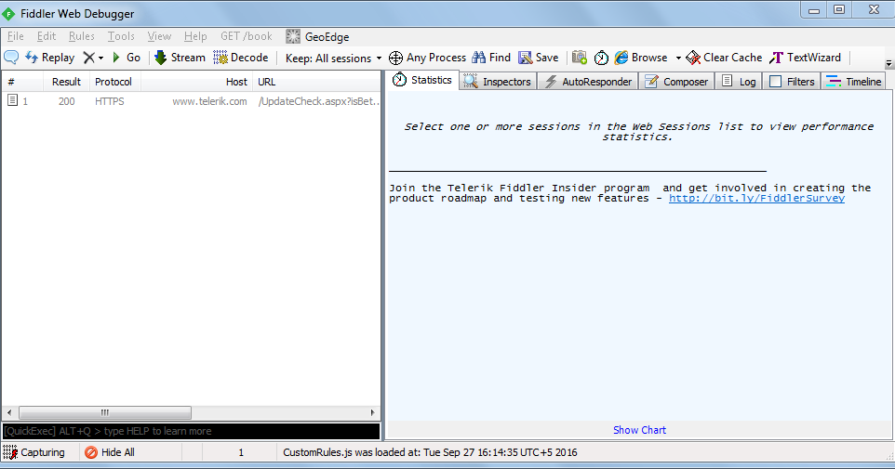The height and width of the screenshot is (469, 895).
Task: Sort by URL column header
Action: point(317,82)
